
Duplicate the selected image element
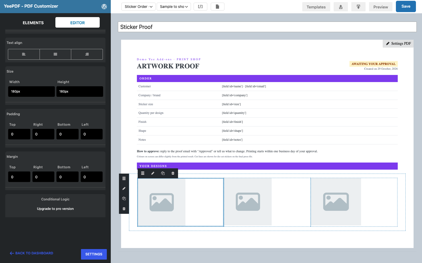coord(163,173)
